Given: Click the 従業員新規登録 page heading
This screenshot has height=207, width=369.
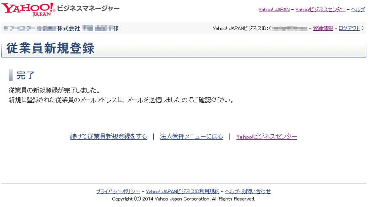Looking at the screenshot, I should [x=50, y=49].
